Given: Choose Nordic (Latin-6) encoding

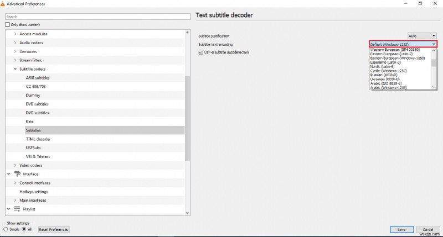Looking at the screenshot, I should tap(382, 66).
